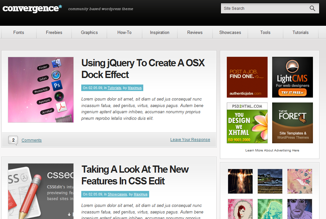The height and width of the screenshot is (219, 326).
Task: Click the authenticjobs.com ad banner
Action: [x=247, y=77]
